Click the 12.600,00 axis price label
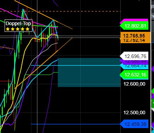 pos(134,84)
